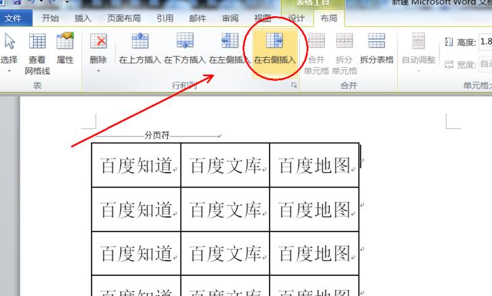The width and height of the screenshot is (492, 296).
Task: Open the 设计 table tools tab
Action: click(297, 18)
